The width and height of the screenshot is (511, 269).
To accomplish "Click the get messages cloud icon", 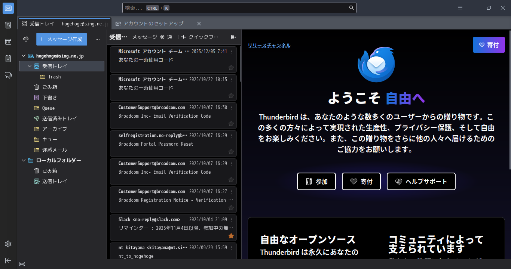I will tap(26, 39).
